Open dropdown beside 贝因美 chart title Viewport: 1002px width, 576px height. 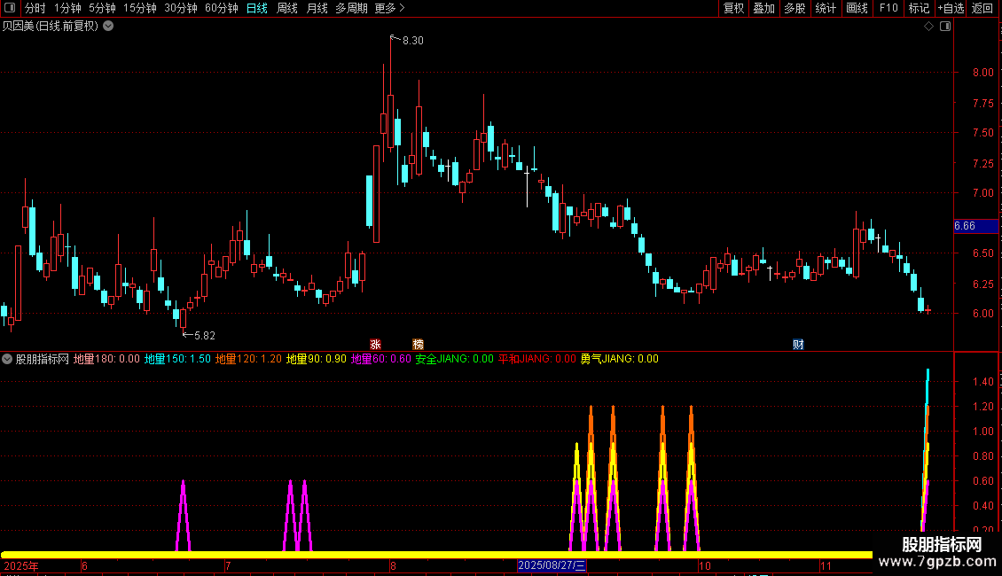(109, 26)
